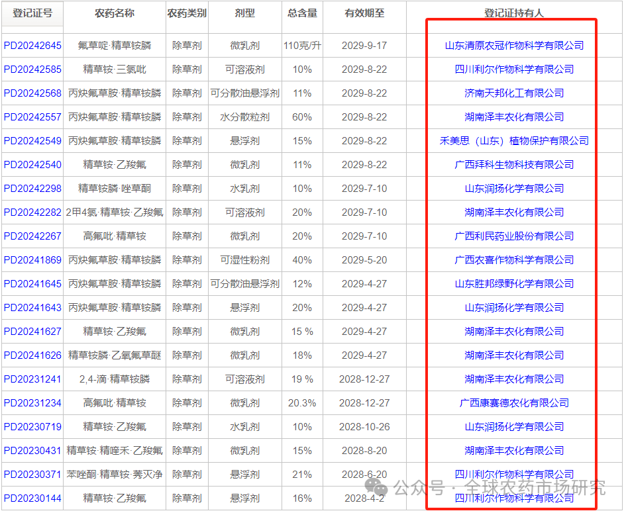This screenshot has width=626, height=513.
Task: Open PD20241869 registration record
Action: click(32, 260)
